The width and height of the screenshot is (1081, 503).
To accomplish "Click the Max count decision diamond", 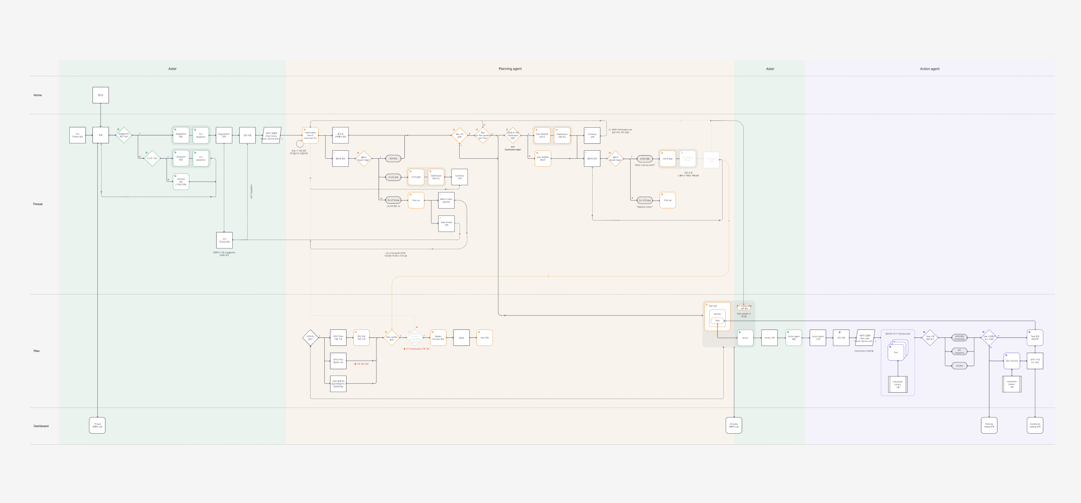I will (460, 135).
